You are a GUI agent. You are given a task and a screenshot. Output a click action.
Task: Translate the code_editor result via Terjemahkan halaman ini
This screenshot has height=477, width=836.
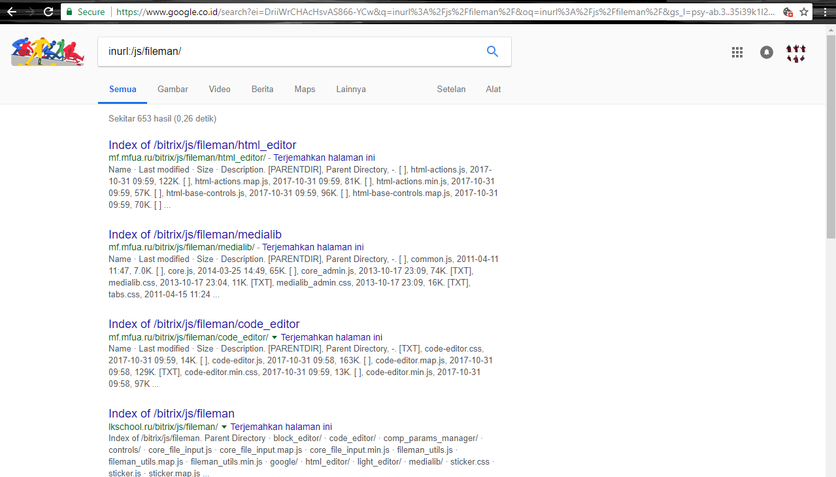coord(331,337)
